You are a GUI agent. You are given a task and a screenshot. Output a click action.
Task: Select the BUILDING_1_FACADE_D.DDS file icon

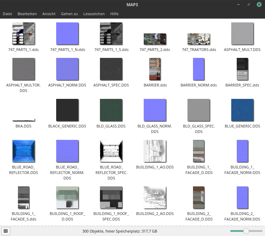click(x=198, y=151)
